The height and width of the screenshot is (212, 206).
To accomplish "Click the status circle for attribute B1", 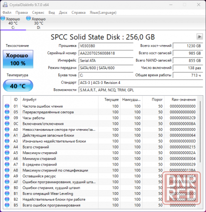I will (x=7, y=194).
